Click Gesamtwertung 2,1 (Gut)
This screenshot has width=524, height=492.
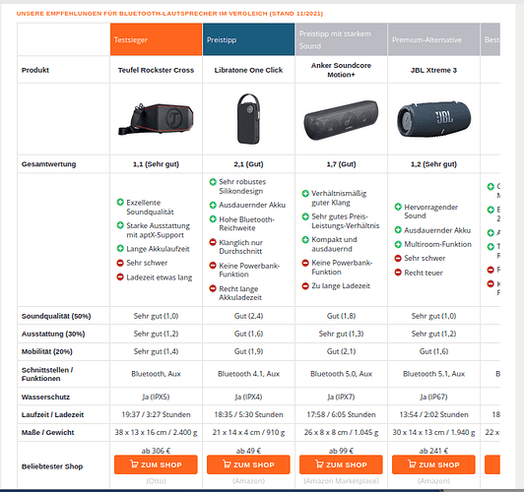click(248, 164)
